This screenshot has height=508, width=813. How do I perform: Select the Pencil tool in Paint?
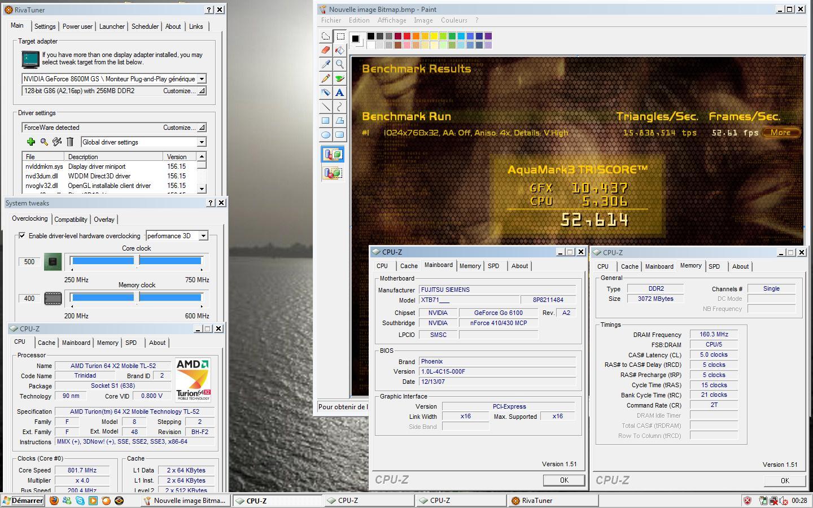[x=326, y=78]
